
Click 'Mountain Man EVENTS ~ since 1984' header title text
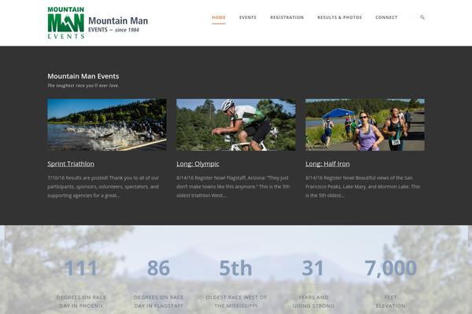118,24
